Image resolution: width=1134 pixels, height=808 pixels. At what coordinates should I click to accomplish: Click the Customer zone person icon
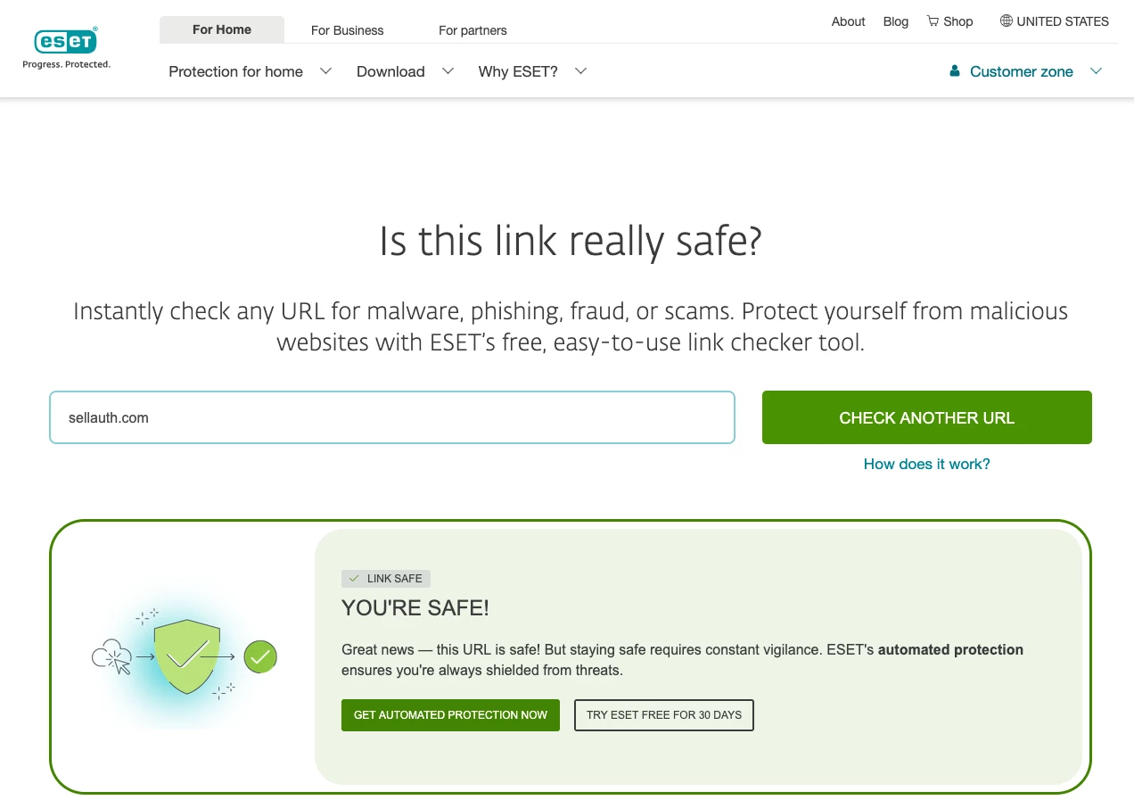tap(954, 71)
